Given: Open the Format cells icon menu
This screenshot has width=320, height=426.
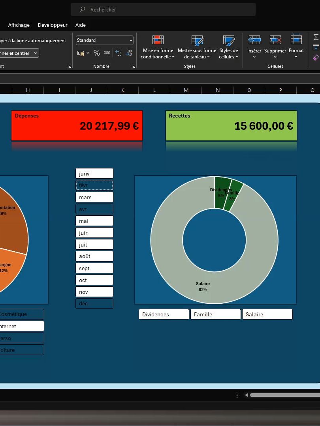Looking at the screenshot, I should 296,40.
